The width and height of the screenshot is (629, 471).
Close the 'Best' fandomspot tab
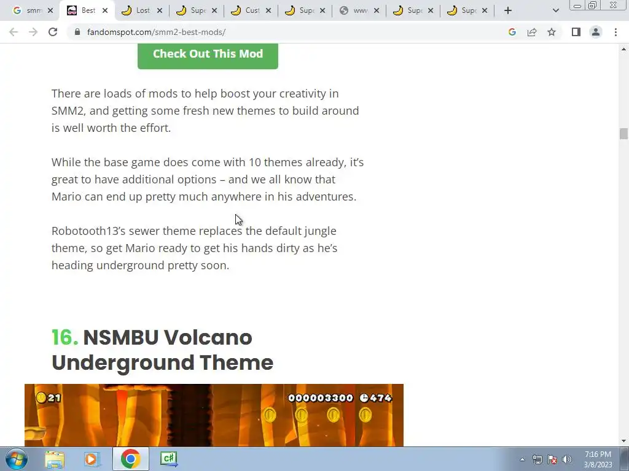105,10
